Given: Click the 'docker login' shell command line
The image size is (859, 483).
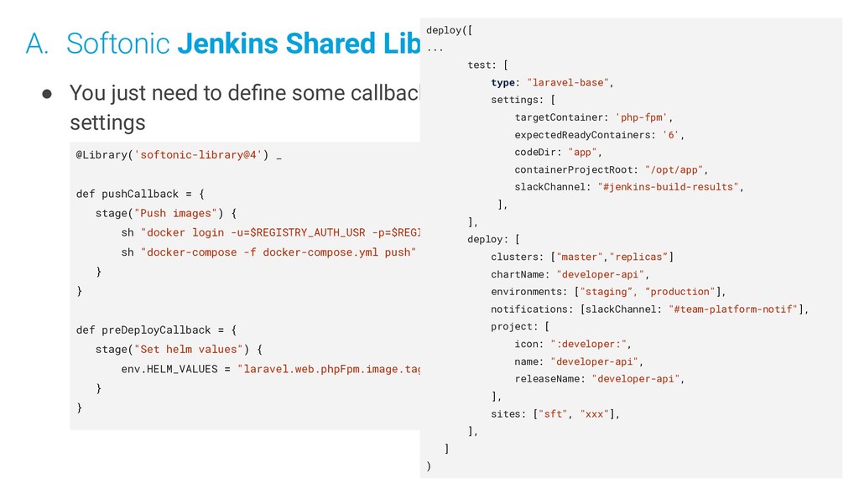Looking at the screenshot, I should [x=271, y=233].
